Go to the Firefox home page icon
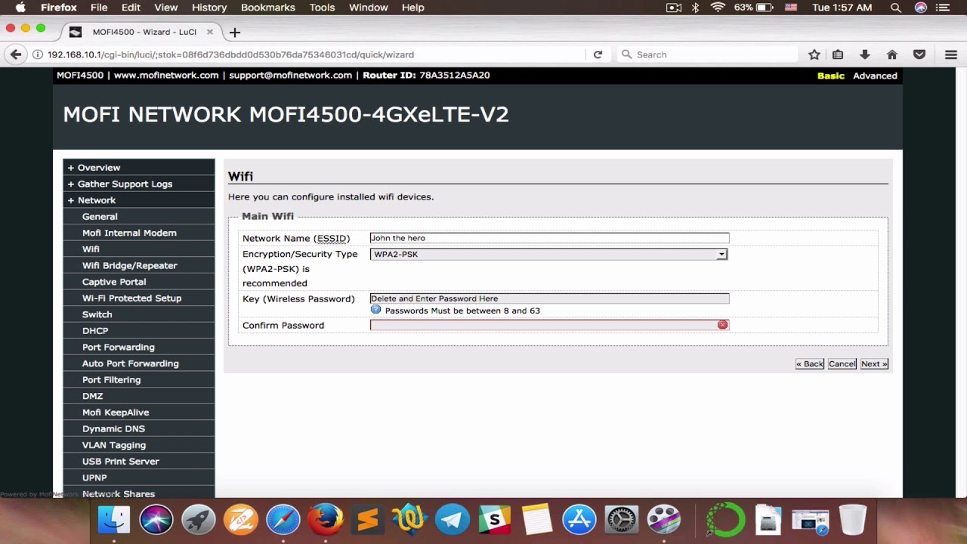967x544 pixels. (892, 54)
